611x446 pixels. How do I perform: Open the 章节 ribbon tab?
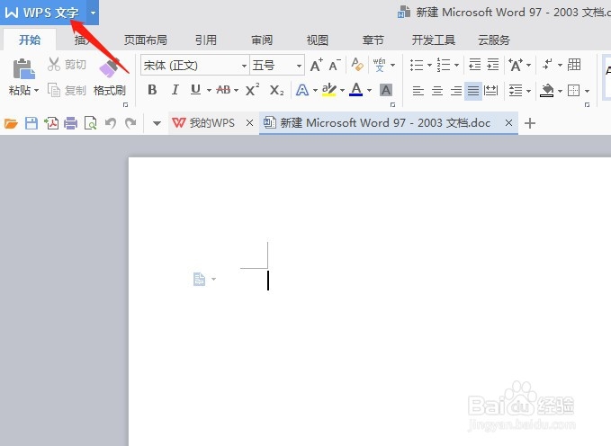click(x=373, y=40)
